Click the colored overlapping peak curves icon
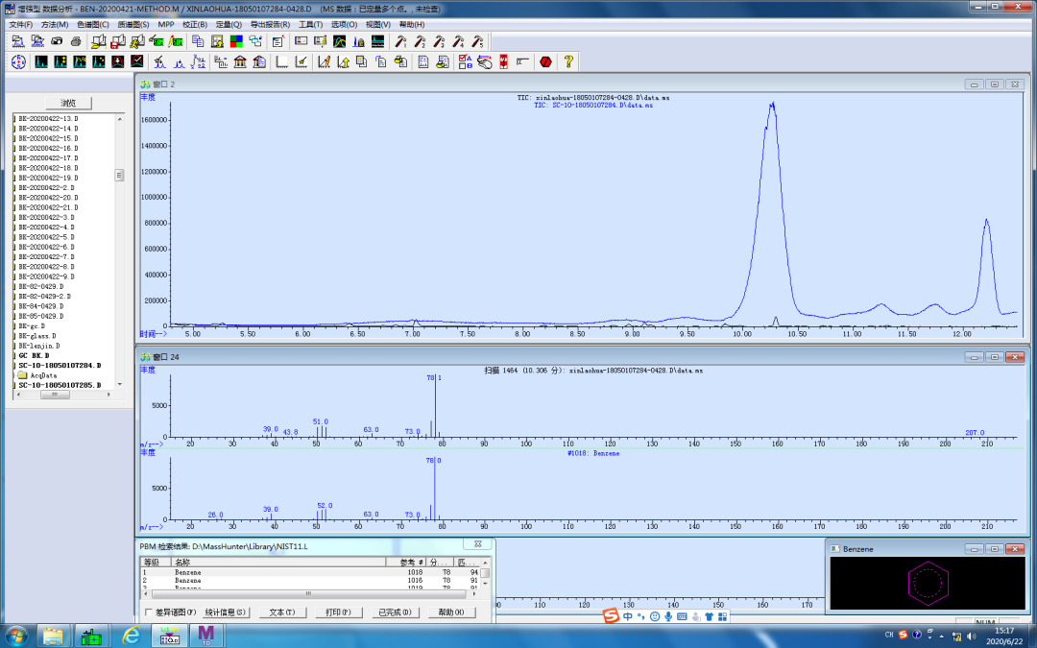The width and height of the screenshot is (1037, 648). point(339,41)
